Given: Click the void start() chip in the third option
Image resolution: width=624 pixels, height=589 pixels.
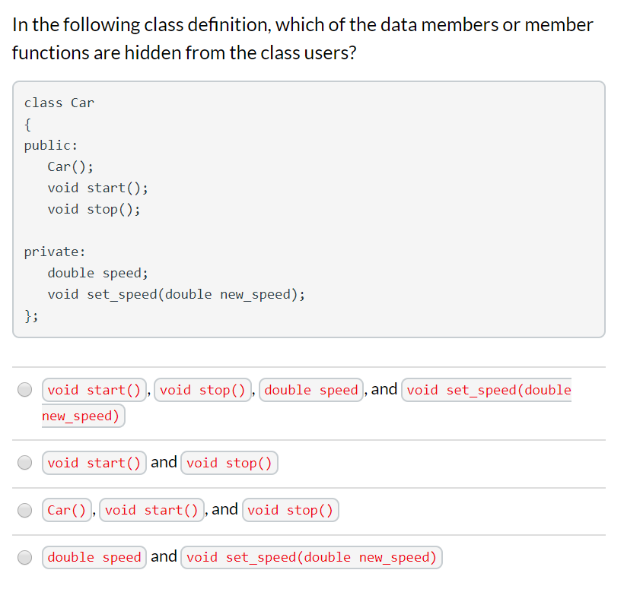Looking at the screenshot, I should click(151, 510).
